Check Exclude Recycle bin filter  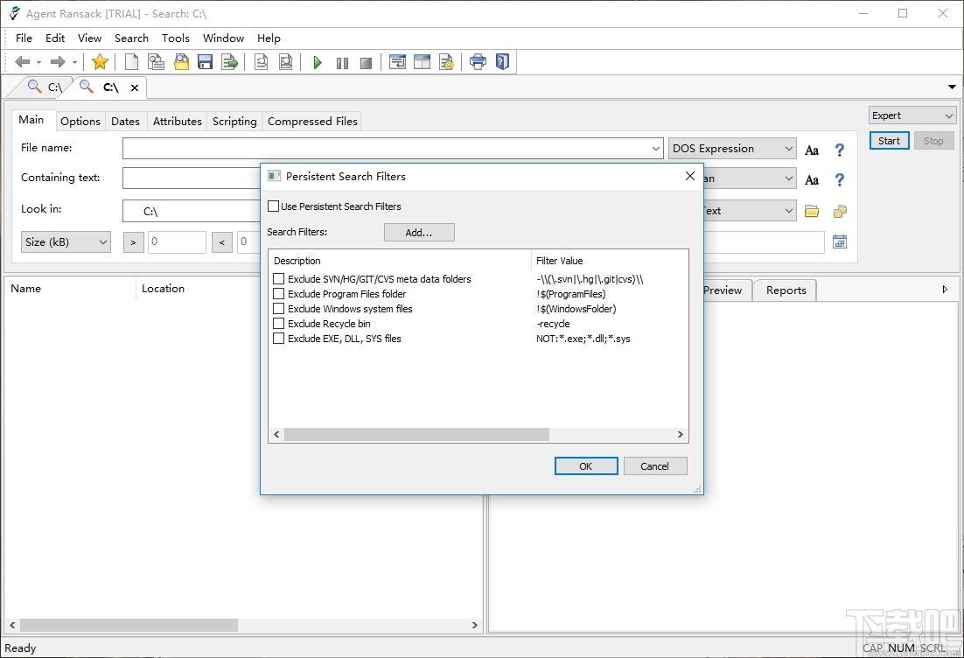pos(278,323)
